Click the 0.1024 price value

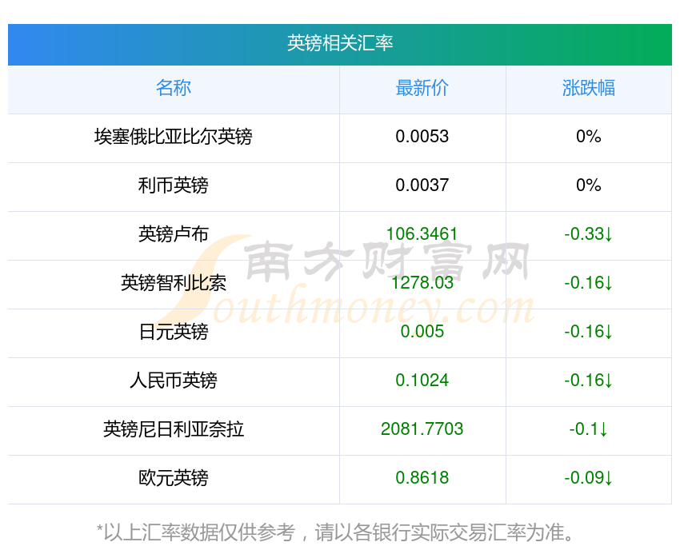click(x=422, y=381)
